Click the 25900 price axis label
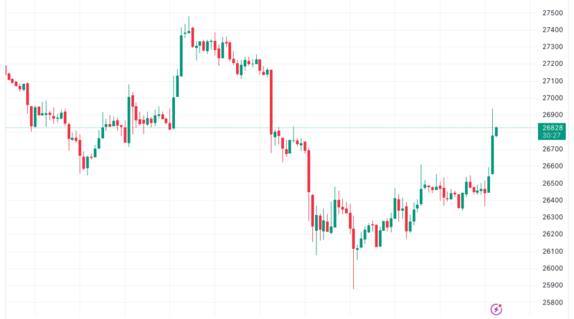Image resolution: width=574 pixels, height=319 pixels. pyautogui.click(x=551, y=285)
